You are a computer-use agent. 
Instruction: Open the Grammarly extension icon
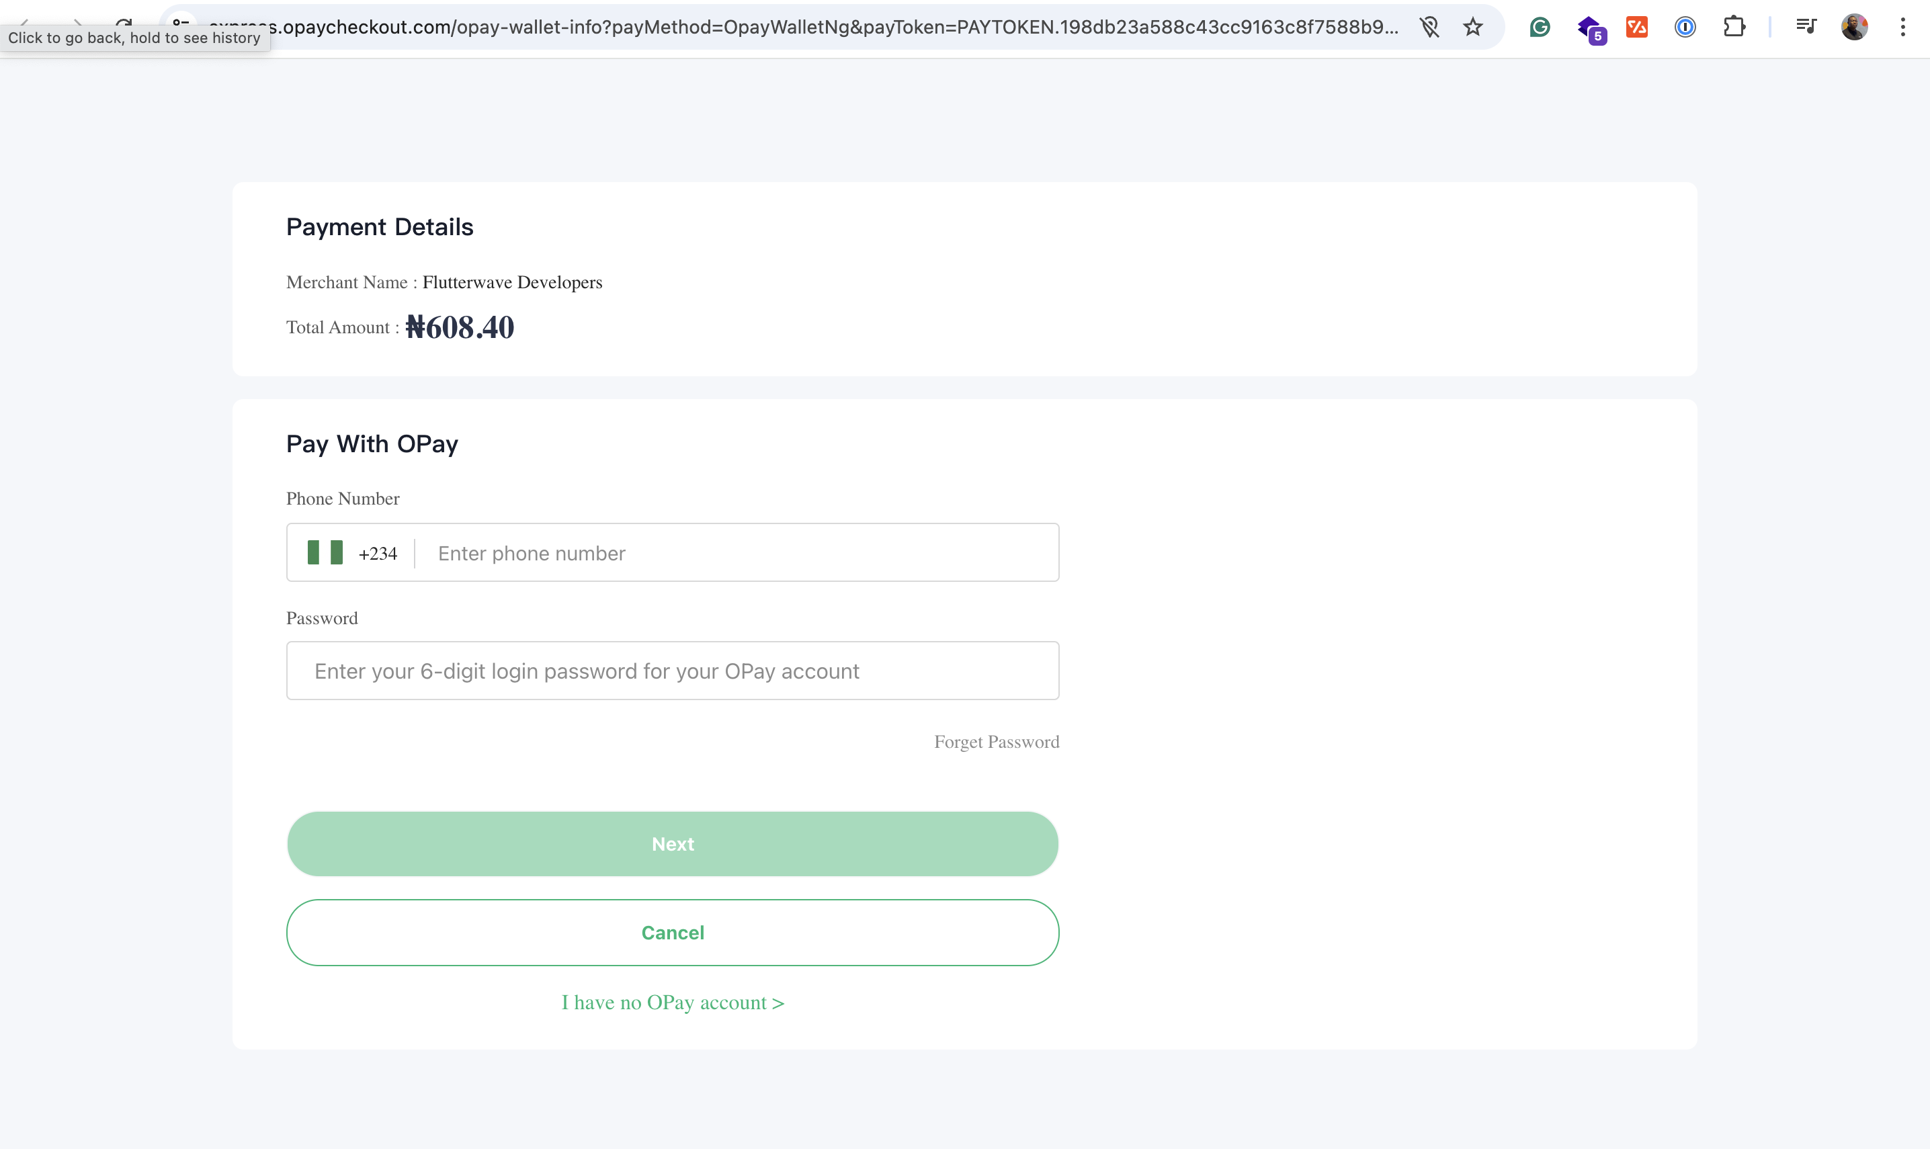pyautogui.click(x=1540, y=27)
